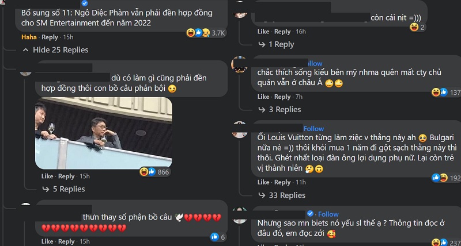Click the verified badge beside the top-left commenter

pos(85,3)
